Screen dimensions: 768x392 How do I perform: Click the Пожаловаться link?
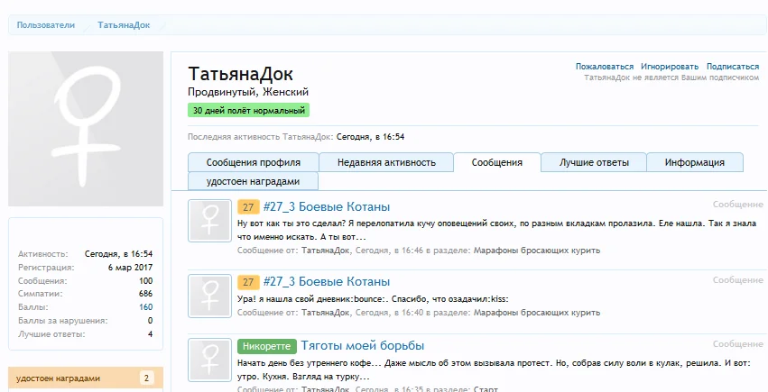tap(604, 67)
